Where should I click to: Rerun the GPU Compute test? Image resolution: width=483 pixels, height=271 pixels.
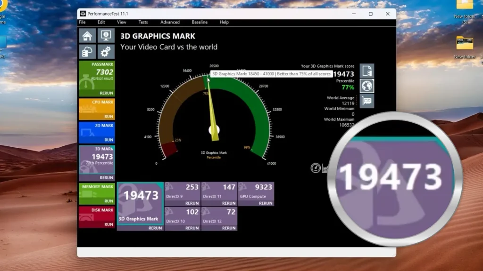point(266,203)
